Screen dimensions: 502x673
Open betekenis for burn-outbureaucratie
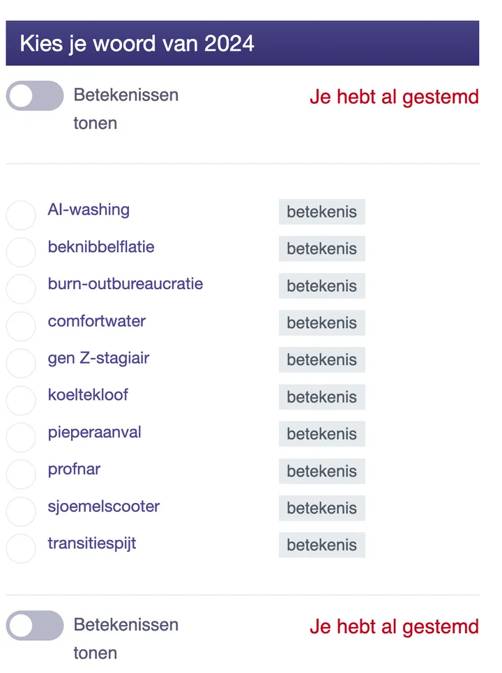pos(321,286)
